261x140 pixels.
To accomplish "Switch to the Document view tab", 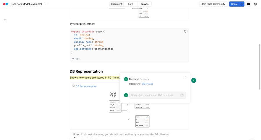I will [116, 4].
